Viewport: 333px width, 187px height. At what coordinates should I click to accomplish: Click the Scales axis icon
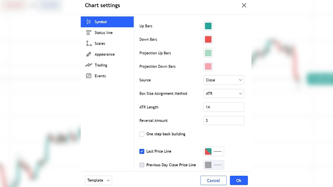tap(88, 44)
